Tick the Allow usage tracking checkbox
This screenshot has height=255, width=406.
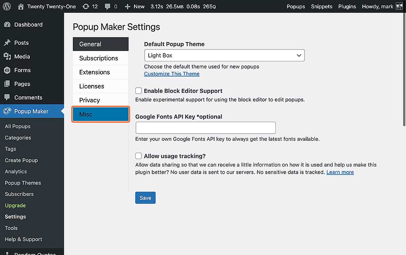tap(138, 156)
